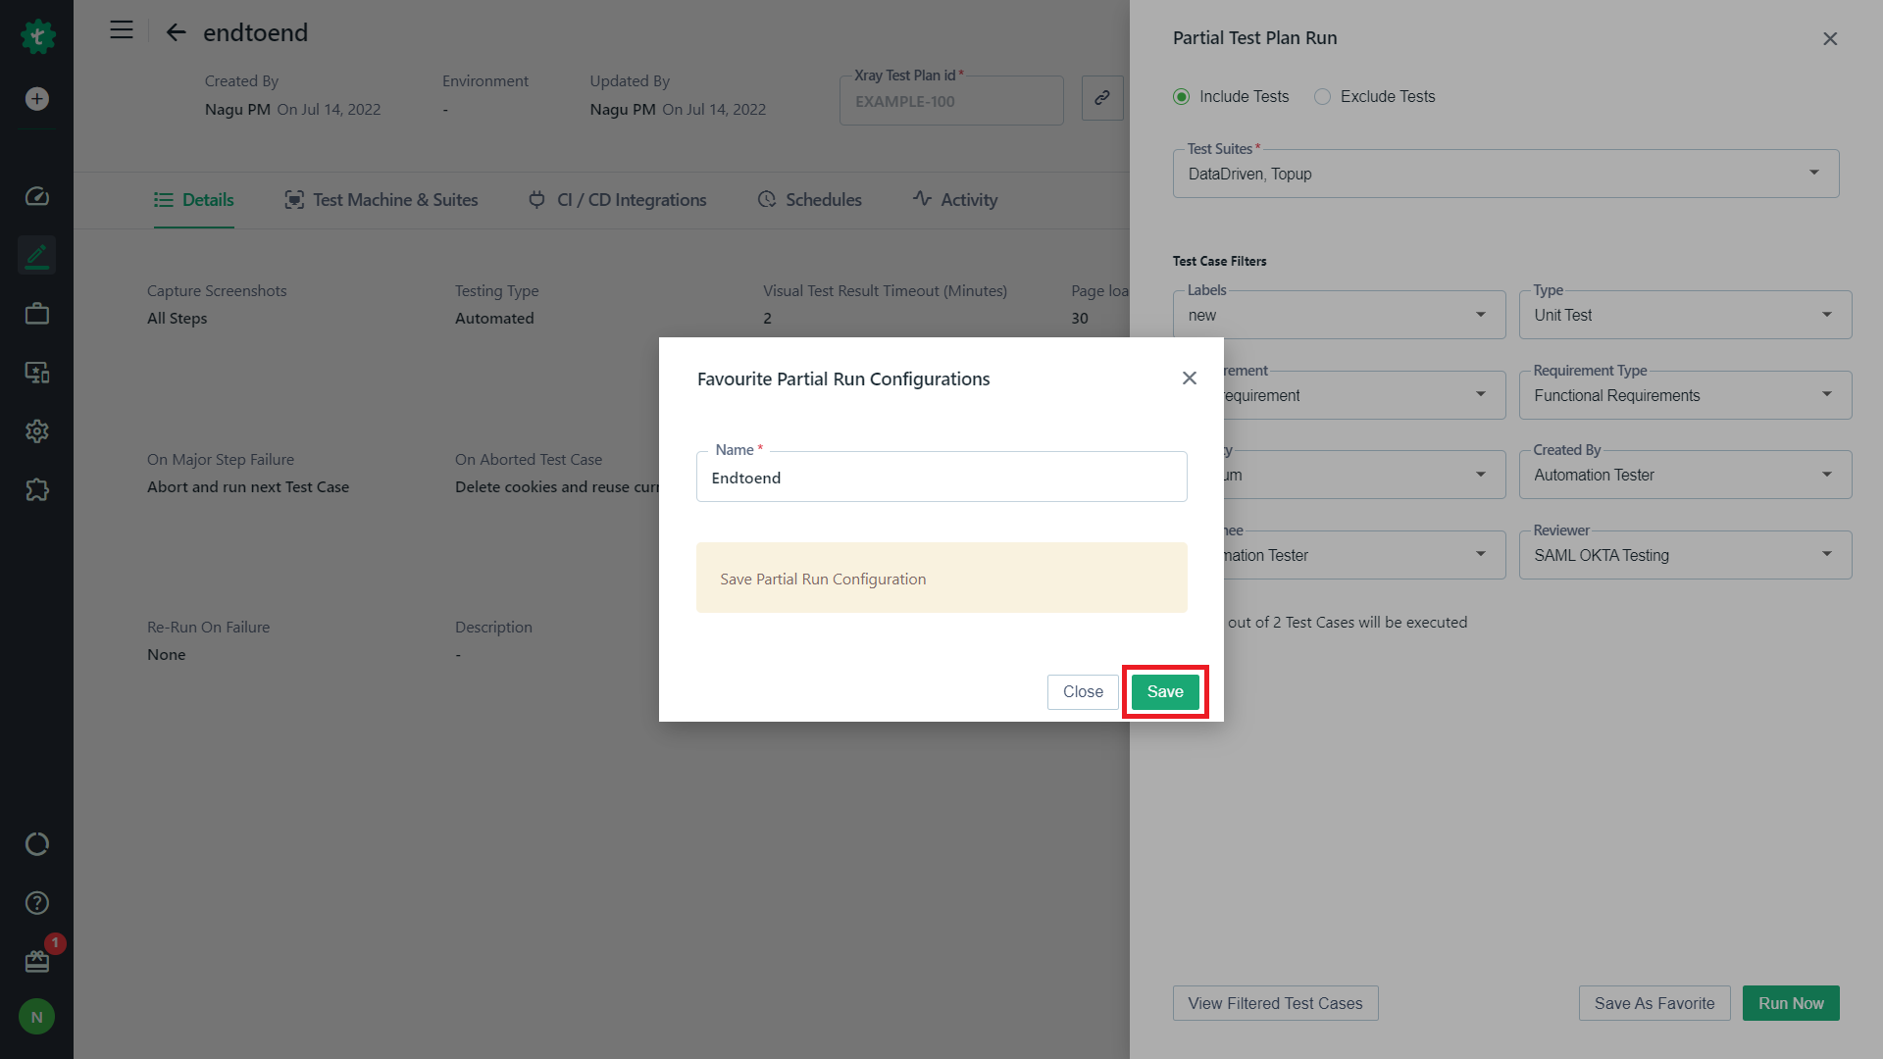Viewport: 1883px width, 1059px height.
Task: Expand the Reviewer dropdown
Action: pyautogui.click(x=1685, y=555)
